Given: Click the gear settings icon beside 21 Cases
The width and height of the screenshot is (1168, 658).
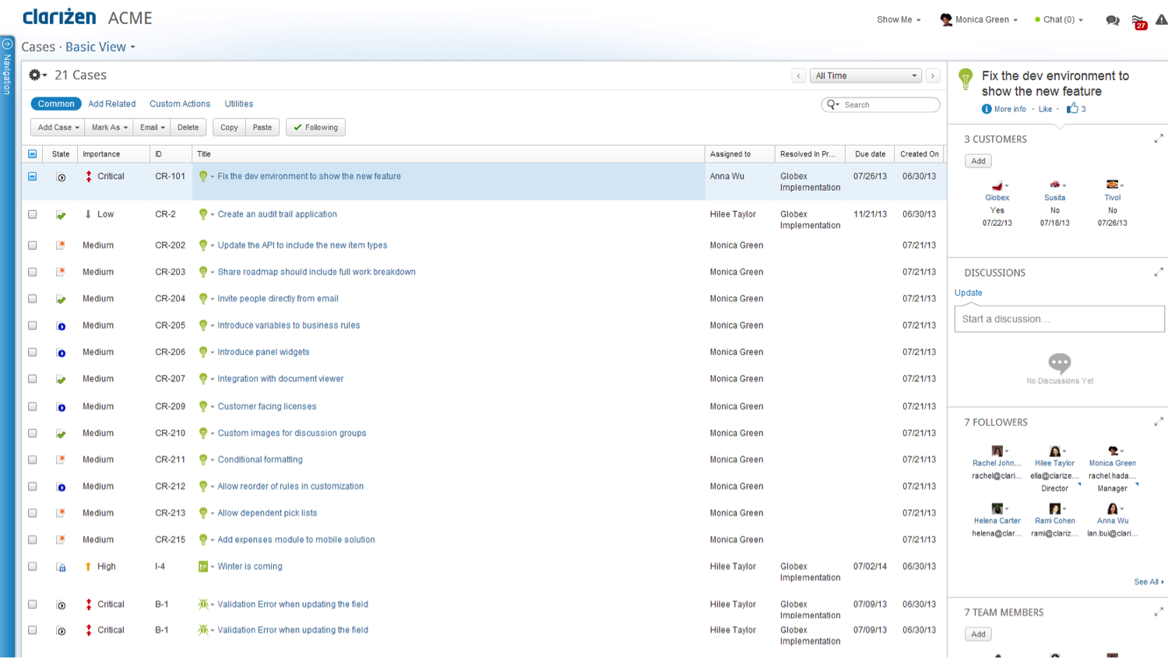Looking at the screenshot, I should click(x=35, y=75).
